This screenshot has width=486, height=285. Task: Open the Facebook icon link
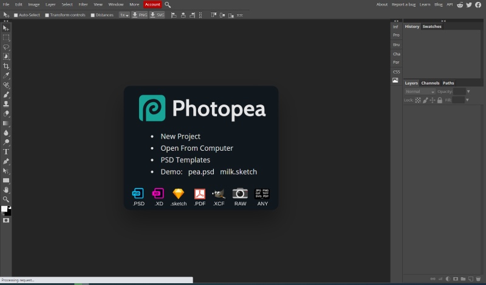(x=478, y=5)
